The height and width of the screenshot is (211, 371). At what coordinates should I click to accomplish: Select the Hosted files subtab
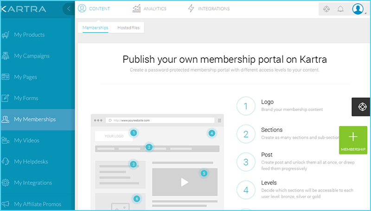click(x=128, y=28)
